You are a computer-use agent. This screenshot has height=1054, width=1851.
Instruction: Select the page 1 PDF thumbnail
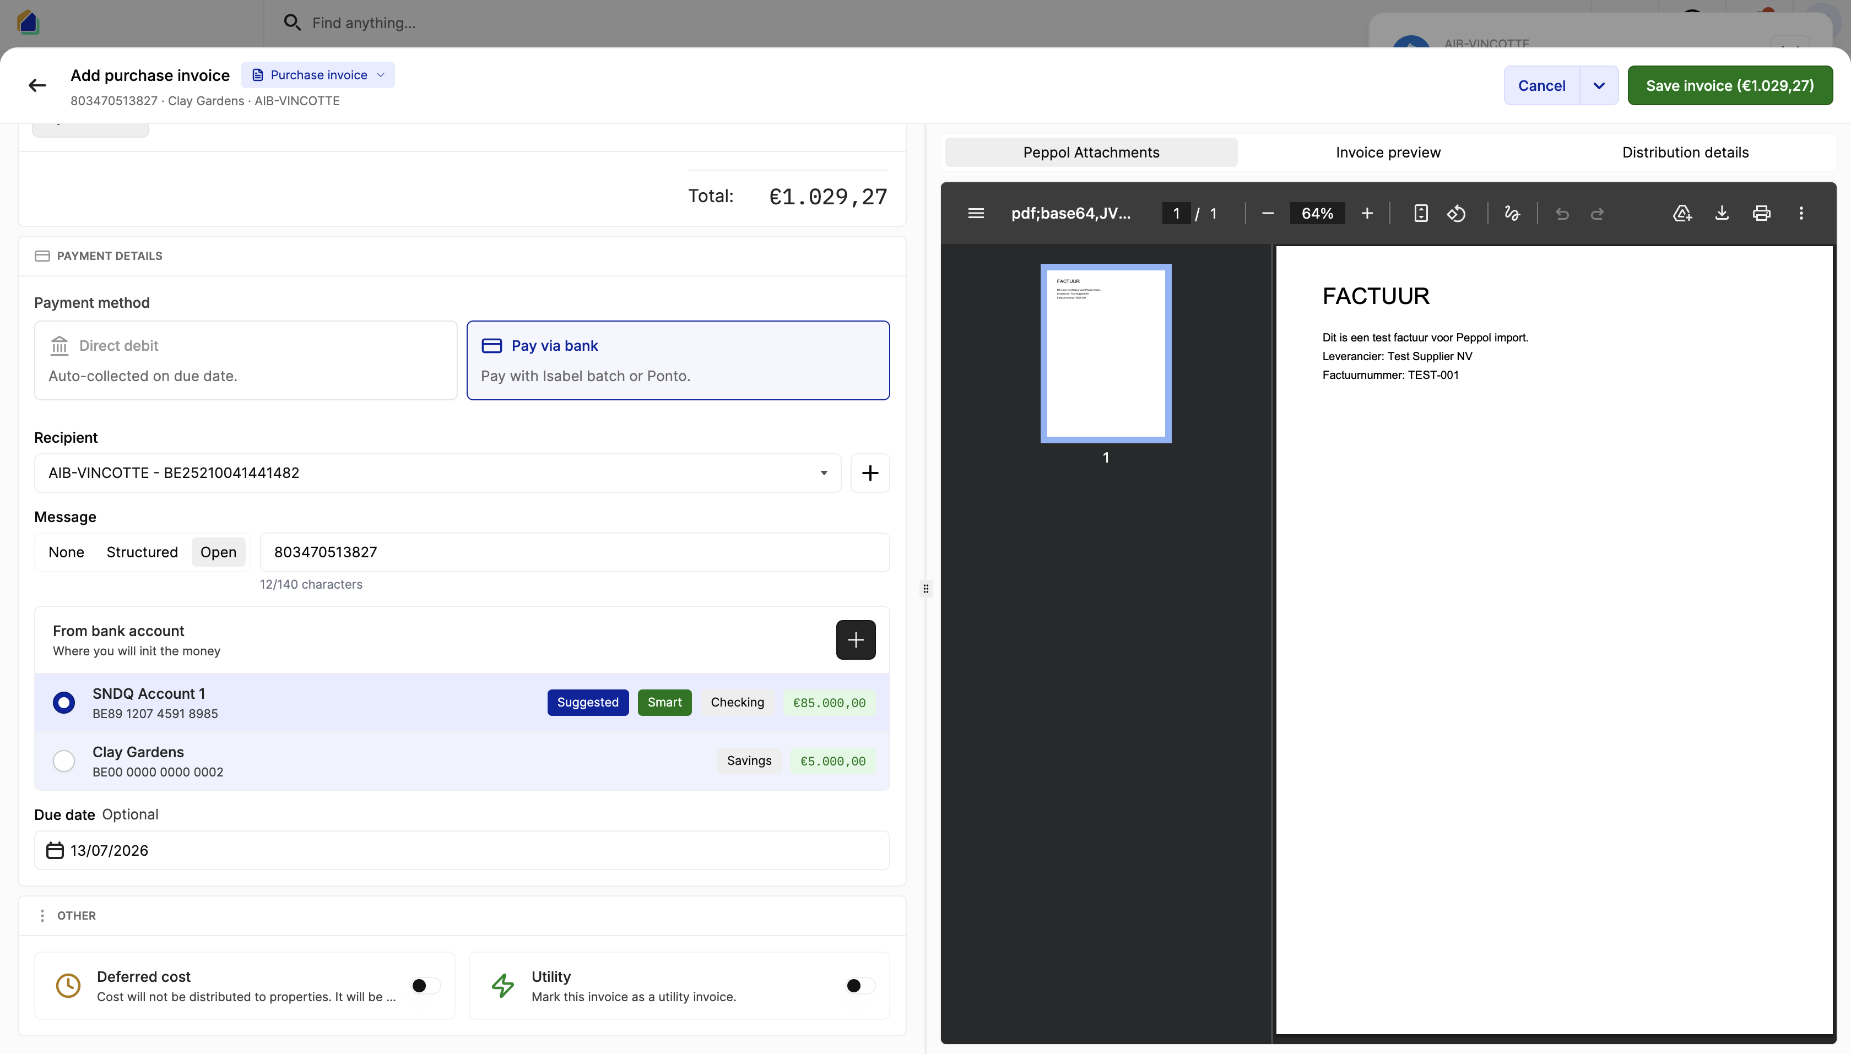click(x=1105, y=354)
